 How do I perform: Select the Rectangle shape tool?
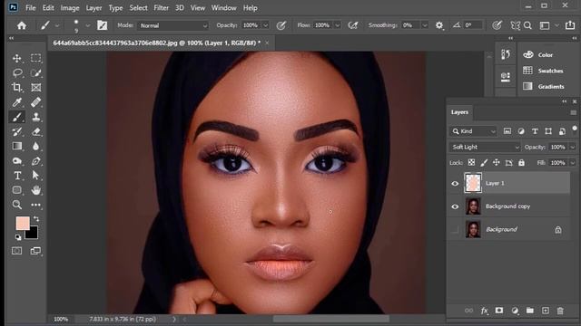[17, 190]
